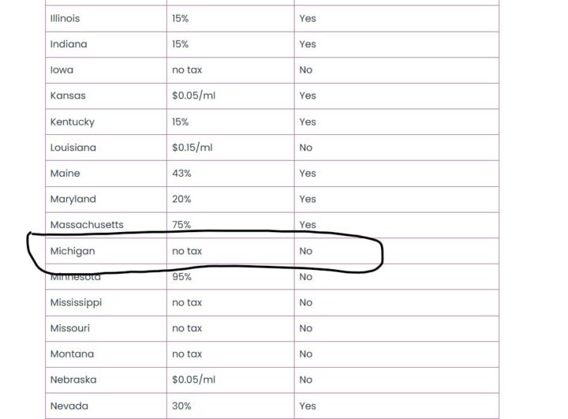Click Indiana's 15% tax value
The height and width of the screenshot is (419, 568).
pyautogui.click(x=180, y=44)
